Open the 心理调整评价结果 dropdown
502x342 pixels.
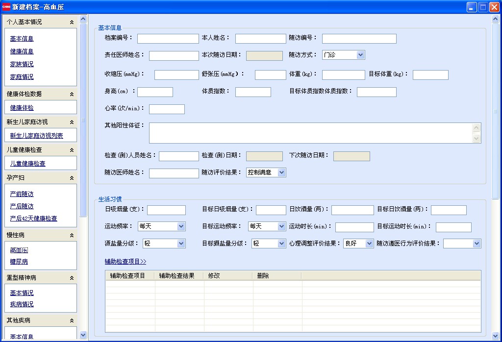(369, 244)
